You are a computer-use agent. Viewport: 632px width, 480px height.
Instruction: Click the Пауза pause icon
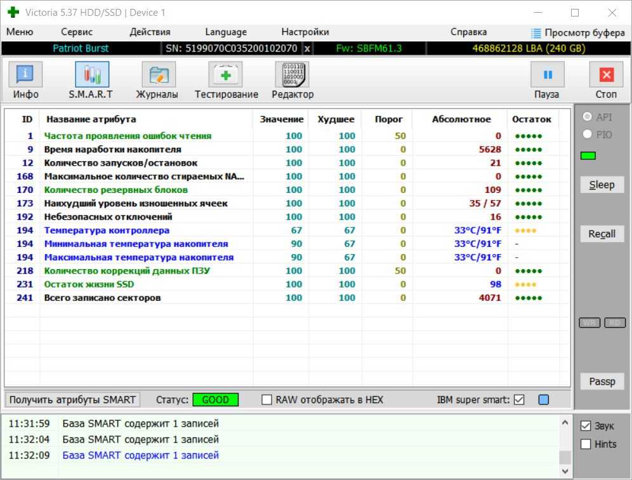[548, 75]
